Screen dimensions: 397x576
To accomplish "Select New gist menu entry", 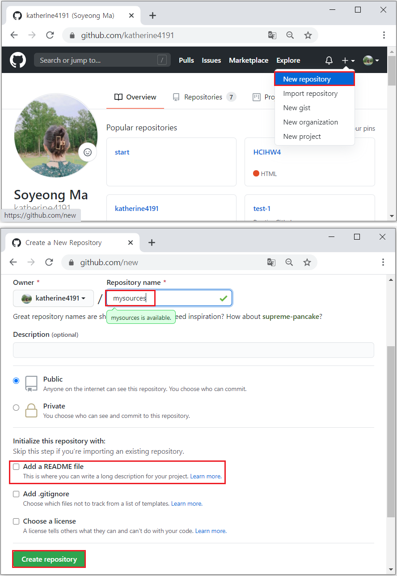I will [x=315, y=107].
